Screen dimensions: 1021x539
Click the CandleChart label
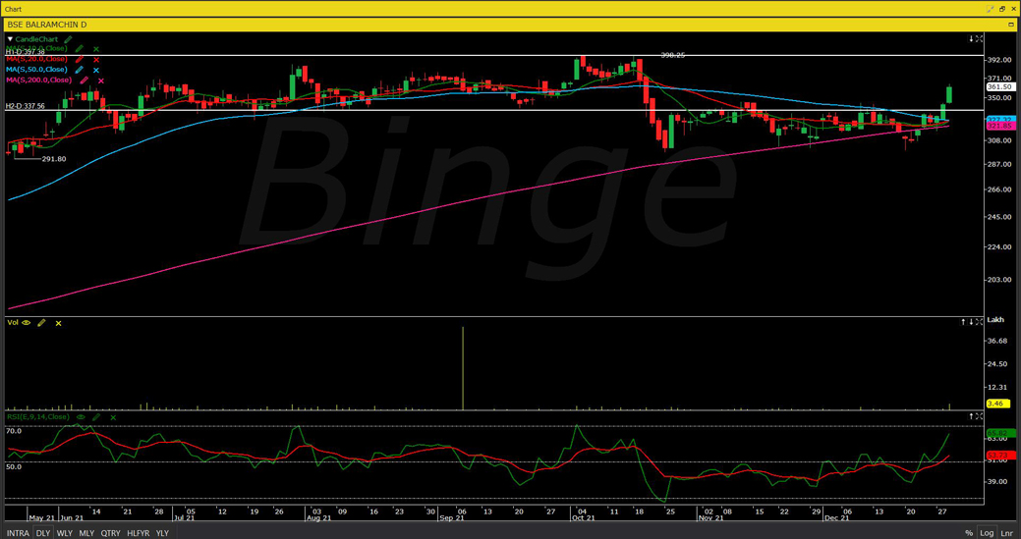pos(36,39)
